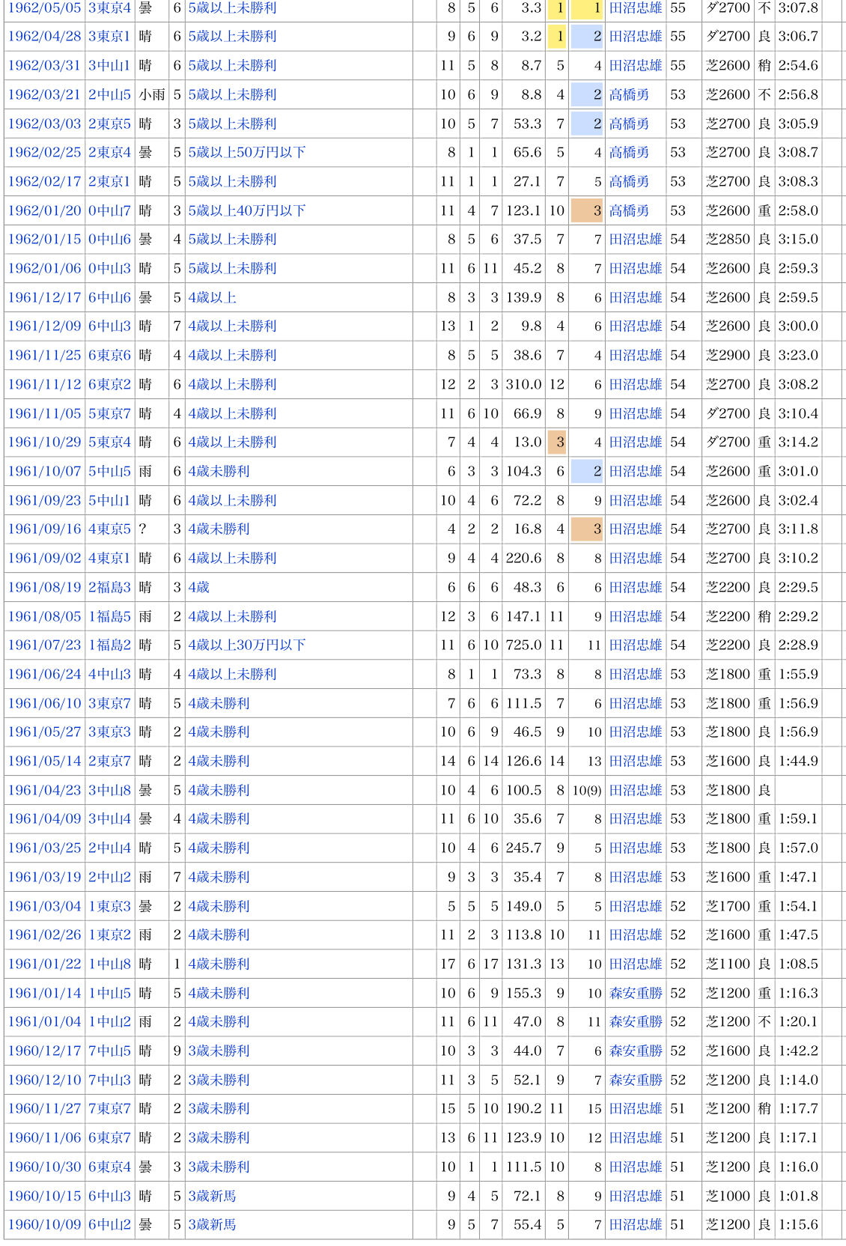Click the 0中山7 venue link
This screenshot has width=846, height=1246.
click(x=109, y=210)
